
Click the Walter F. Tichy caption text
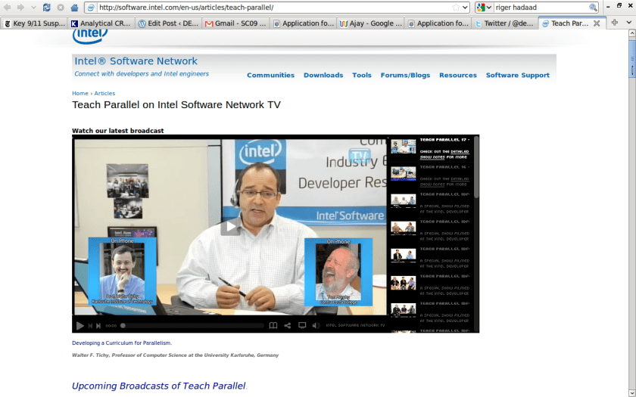(175, 355)
